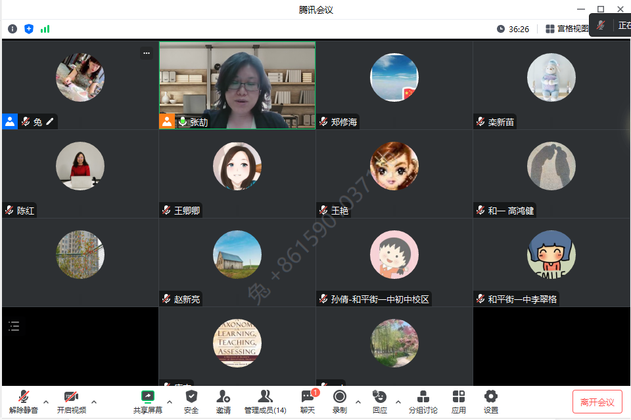Image resolution: width=631 pixels, height=420 pixels.
Task: Open the three-dot menu on 兔's tile
Action: click(x=147, y=54)
